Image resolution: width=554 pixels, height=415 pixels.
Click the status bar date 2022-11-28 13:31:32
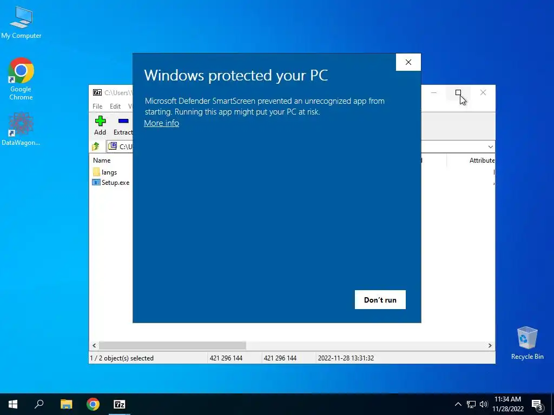(346, 358)
